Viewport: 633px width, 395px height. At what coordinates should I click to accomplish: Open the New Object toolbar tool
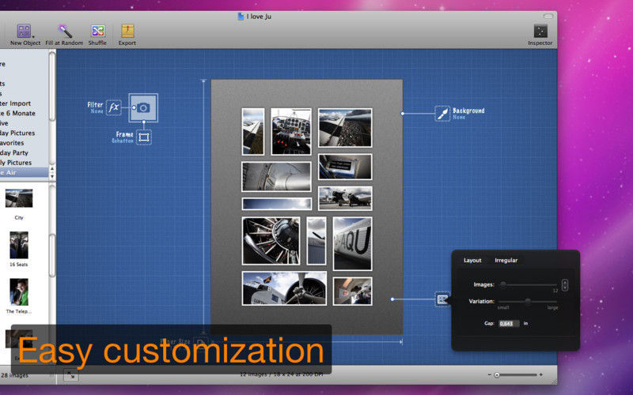pos(25,34)
